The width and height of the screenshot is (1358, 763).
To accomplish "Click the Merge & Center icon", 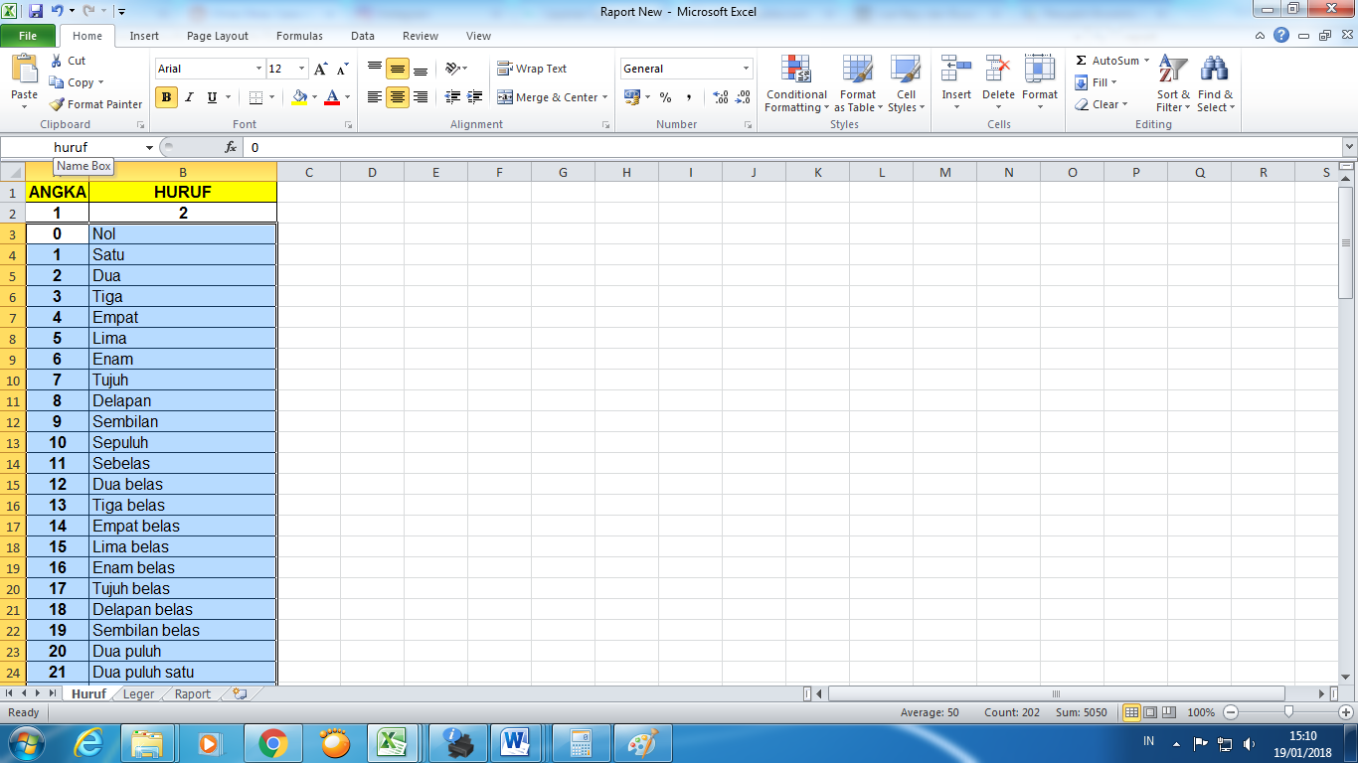I will 505,97.
